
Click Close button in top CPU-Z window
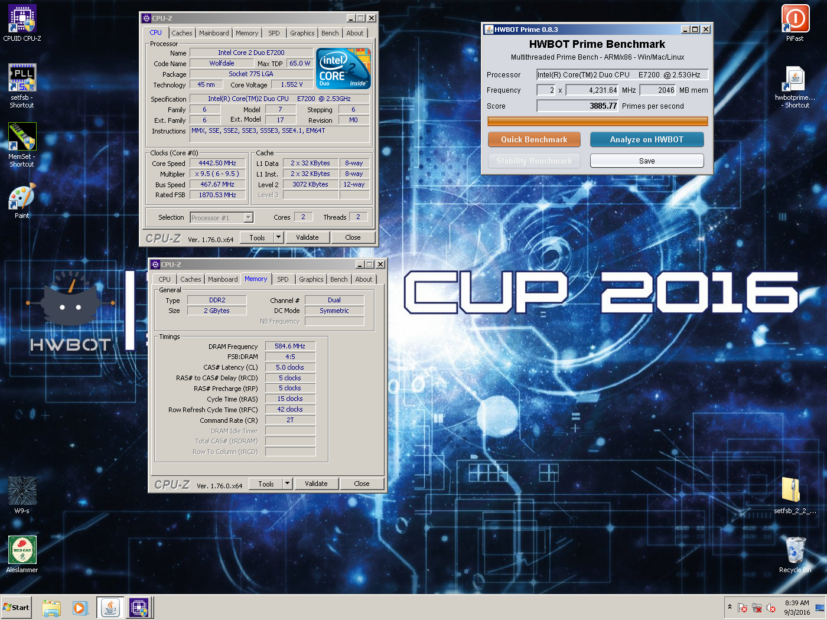[353, 237]
